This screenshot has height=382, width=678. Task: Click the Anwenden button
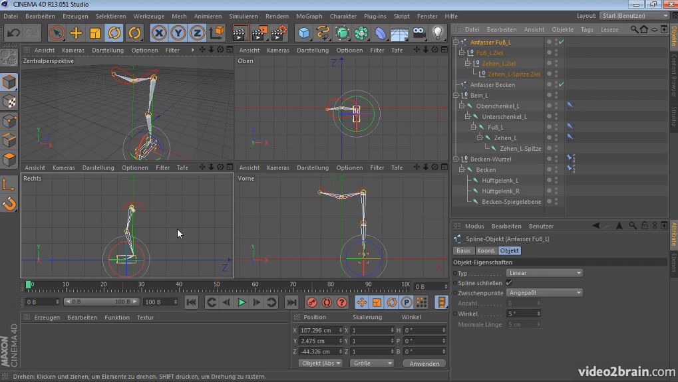point(424,363)
